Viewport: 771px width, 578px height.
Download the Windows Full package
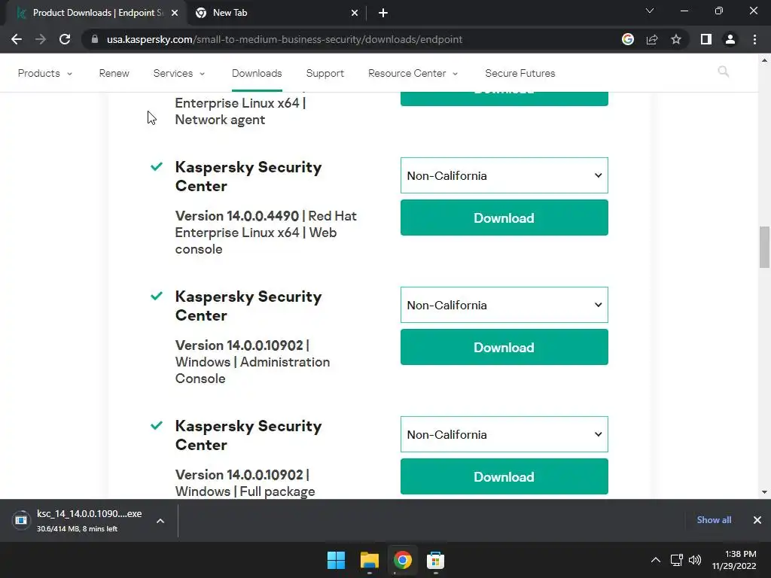tap(504, 476)
